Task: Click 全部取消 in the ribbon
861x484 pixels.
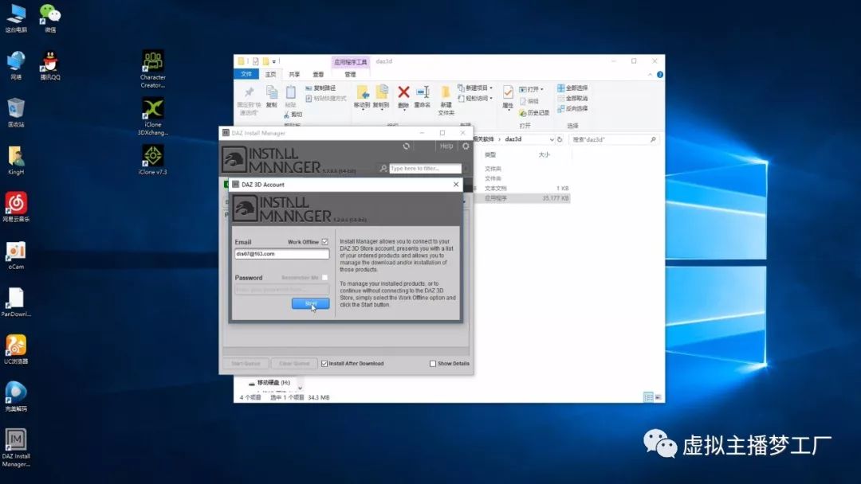Action: [572, 98]
